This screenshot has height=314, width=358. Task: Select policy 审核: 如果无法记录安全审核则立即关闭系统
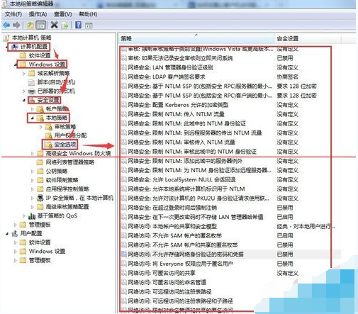[181, 58]
